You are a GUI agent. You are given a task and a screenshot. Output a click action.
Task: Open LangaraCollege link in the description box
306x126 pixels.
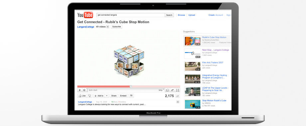85,102
